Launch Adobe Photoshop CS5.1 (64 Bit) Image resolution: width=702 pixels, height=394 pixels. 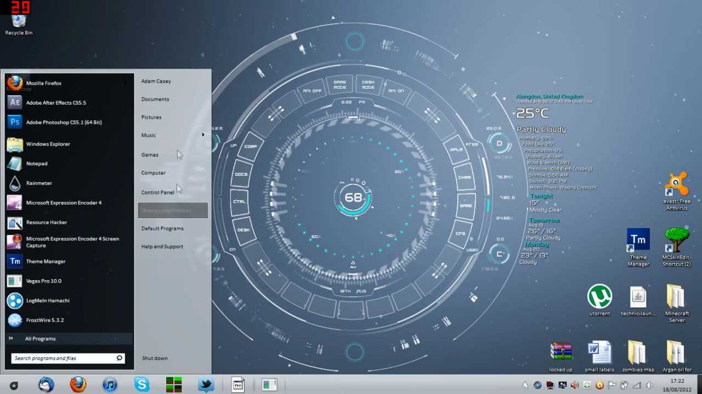tap(68, 123)
